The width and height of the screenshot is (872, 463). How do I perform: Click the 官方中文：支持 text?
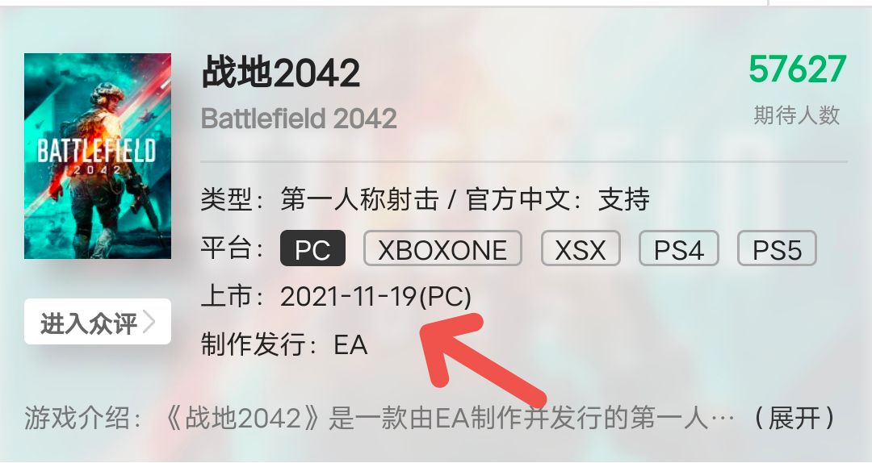pyautogui.click(x=557, y=199)
